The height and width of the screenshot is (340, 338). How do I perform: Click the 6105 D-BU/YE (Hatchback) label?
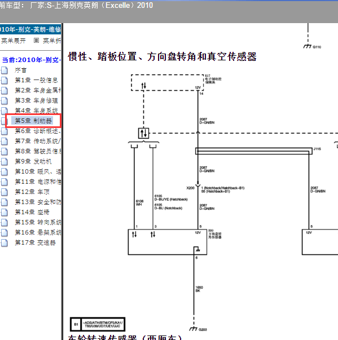click(171, 197)
